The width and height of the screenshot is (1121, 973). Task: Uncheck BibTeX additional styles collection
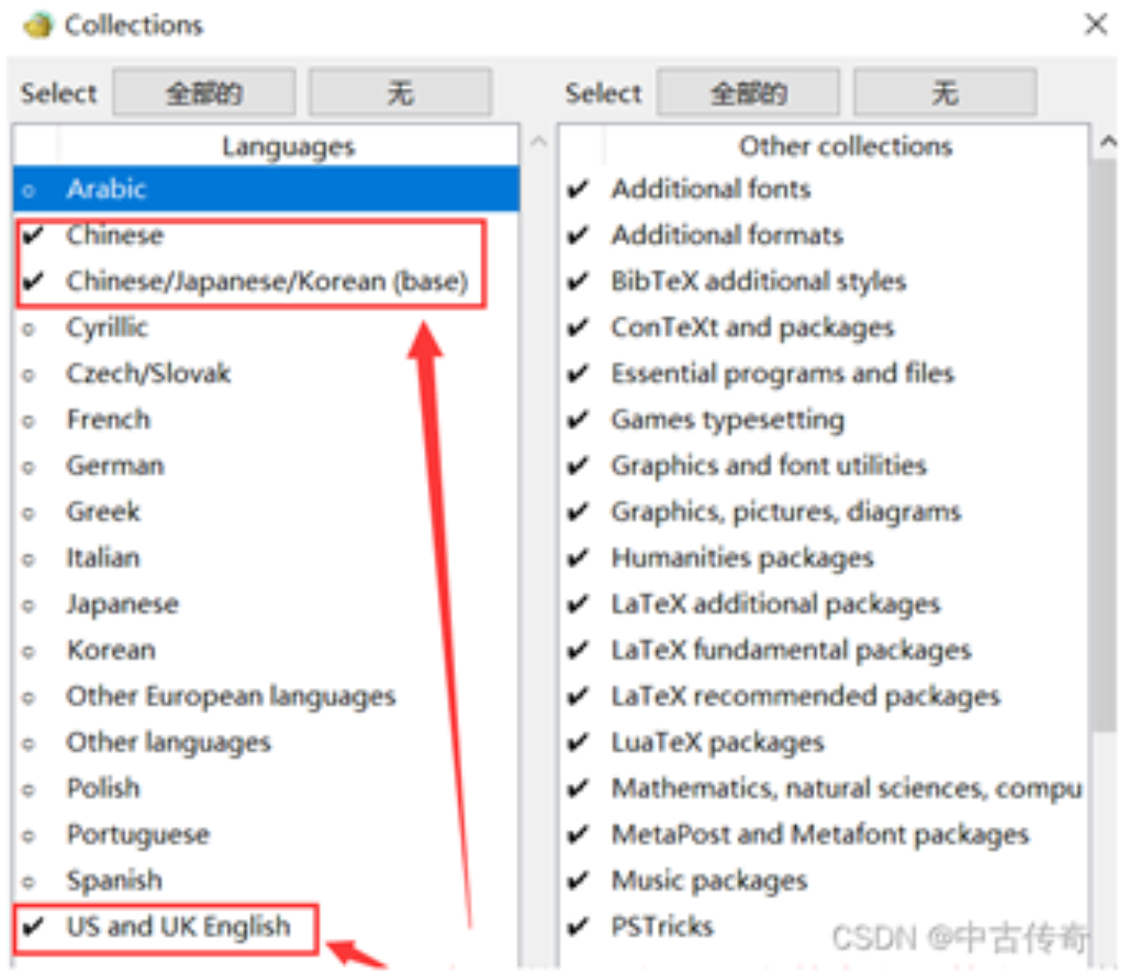(823, 281)
